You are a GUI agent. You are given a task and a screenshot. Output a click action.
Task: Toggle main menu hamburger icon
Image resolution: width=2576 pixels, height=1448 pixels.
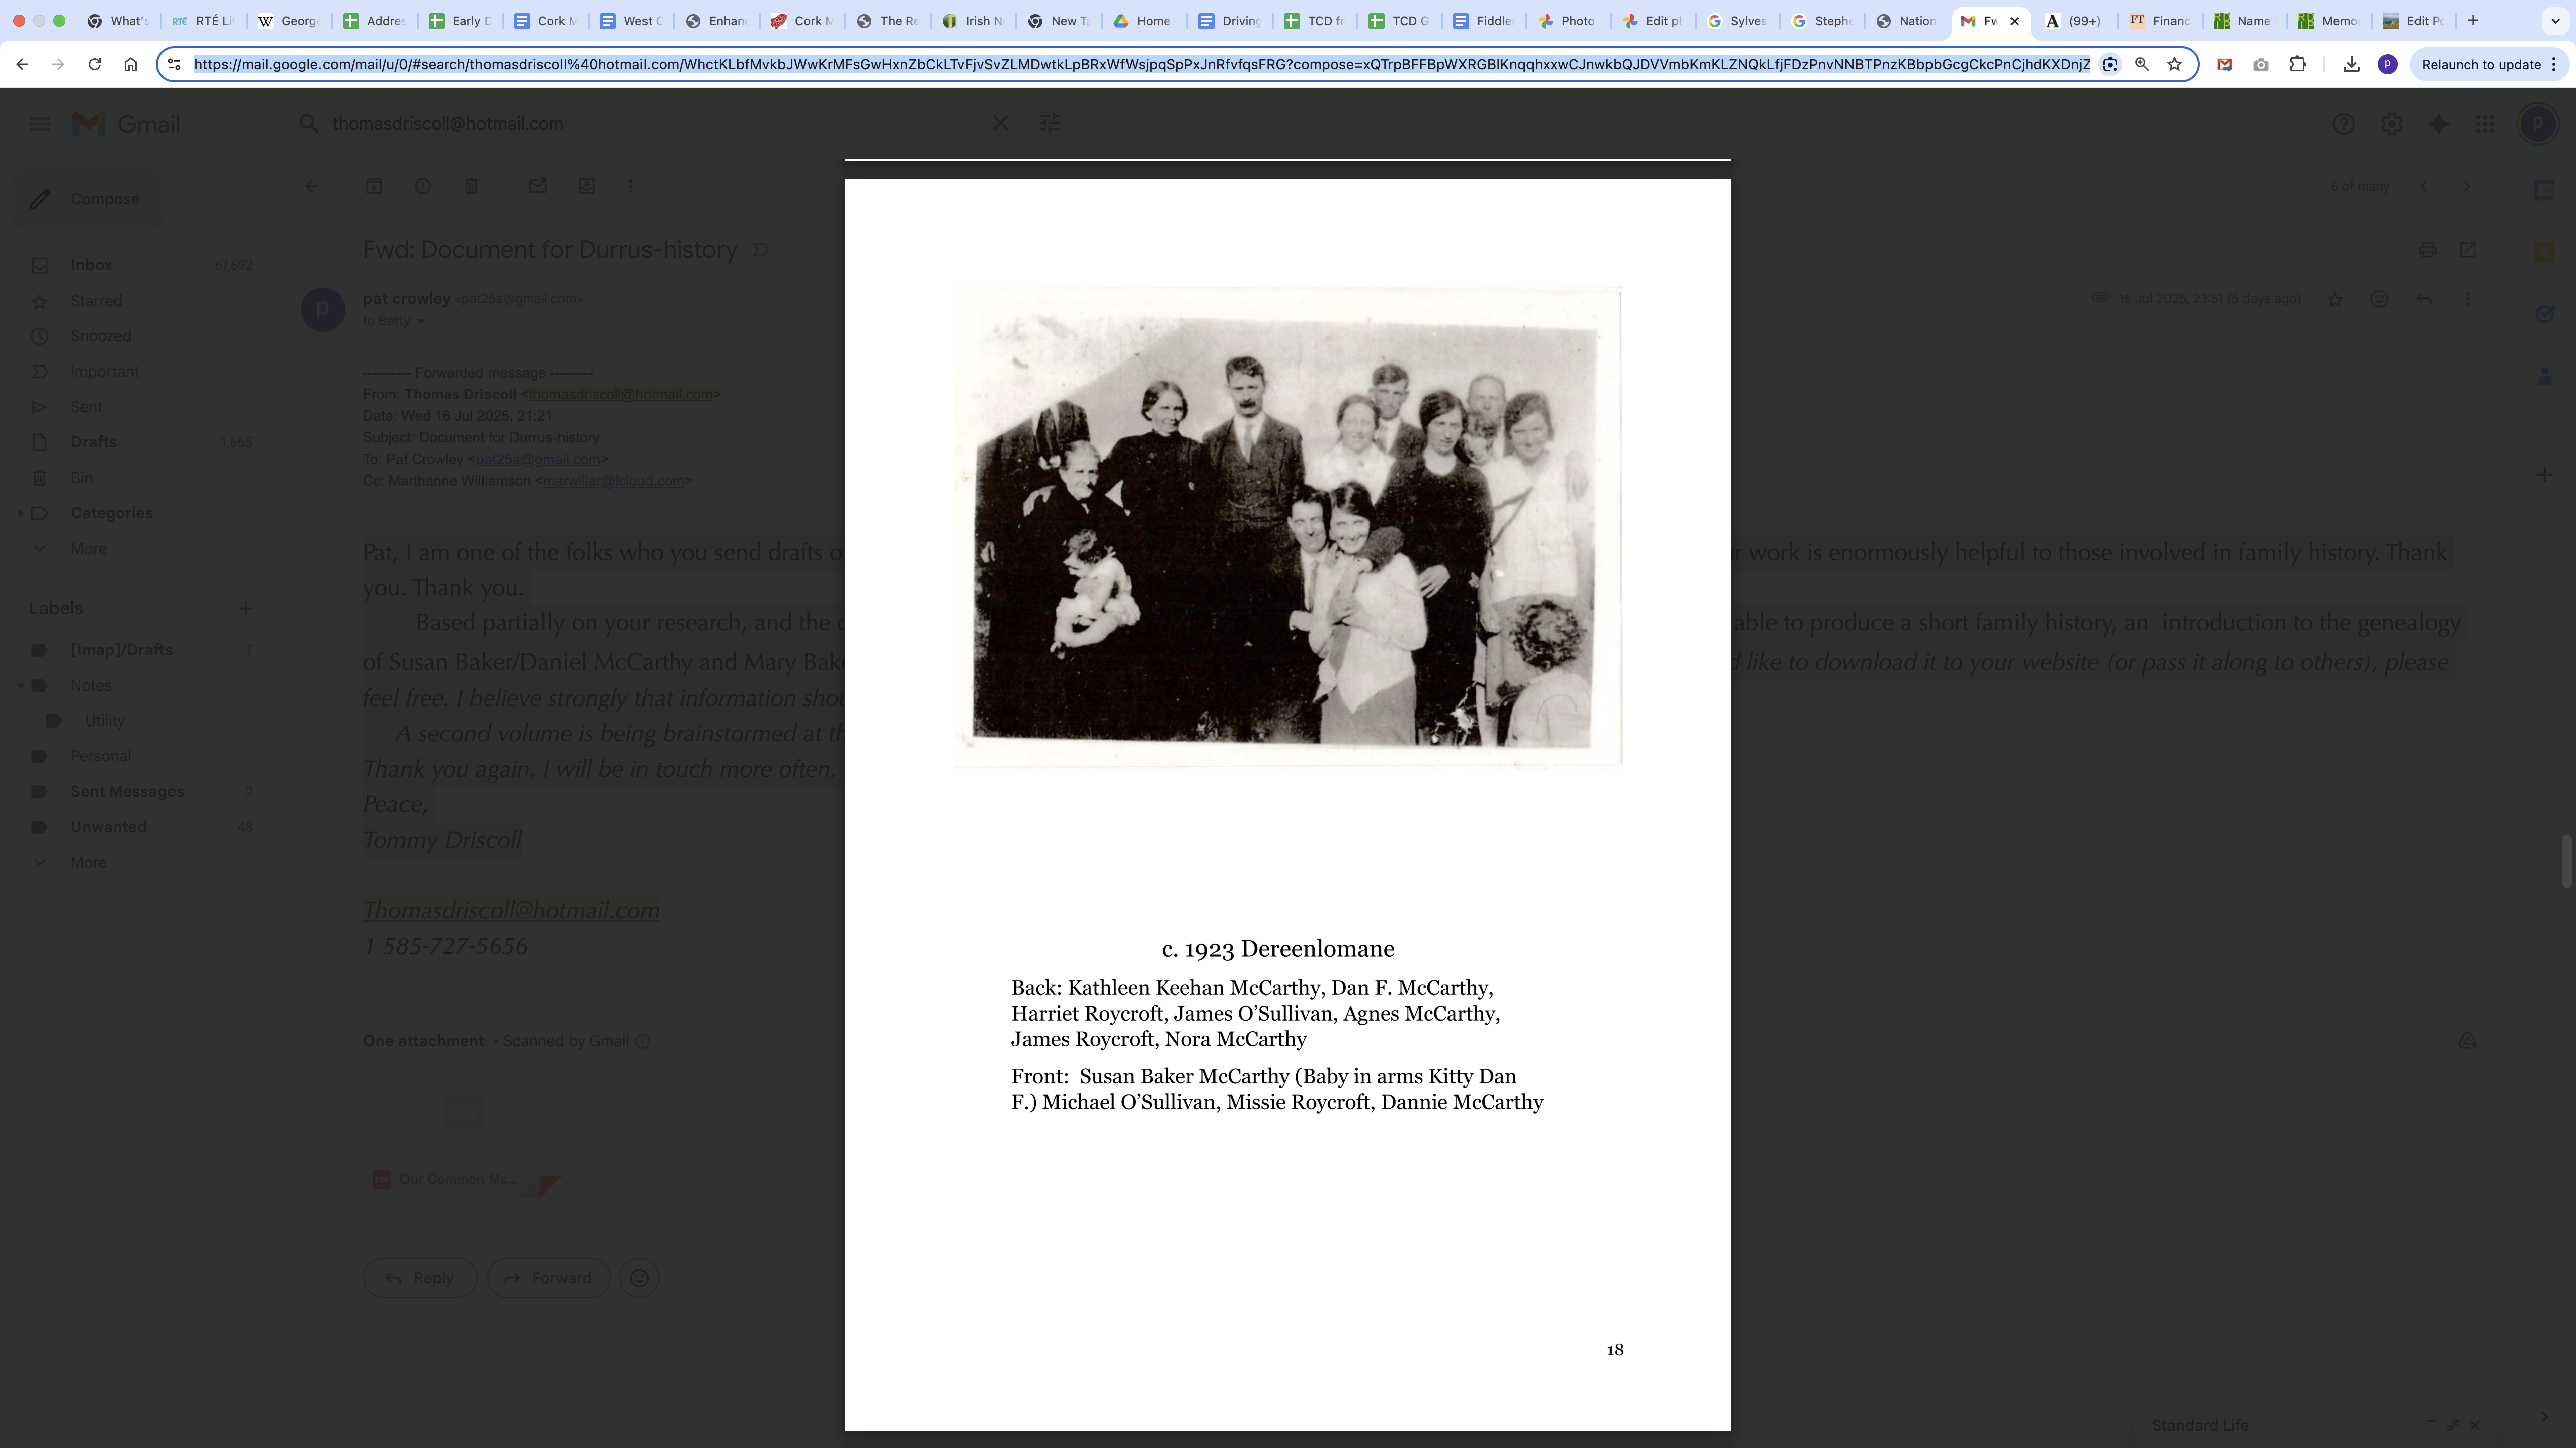[40, 124]
